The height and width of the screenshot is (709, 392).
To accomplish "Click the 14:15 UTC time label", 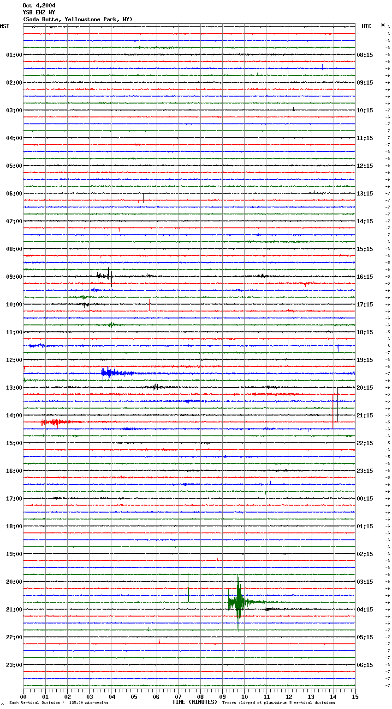I will point(365,221).
